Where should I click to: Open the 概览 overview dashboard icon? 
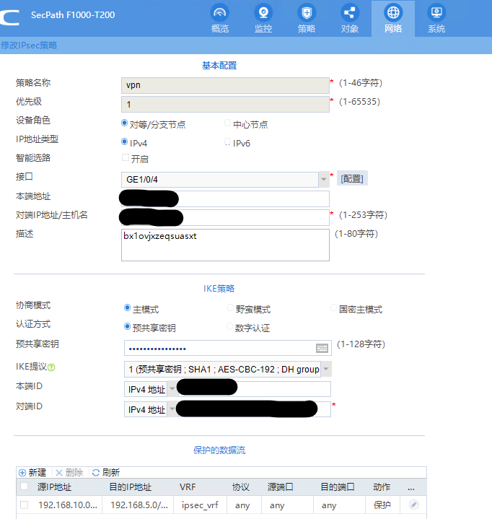point(220,12)
